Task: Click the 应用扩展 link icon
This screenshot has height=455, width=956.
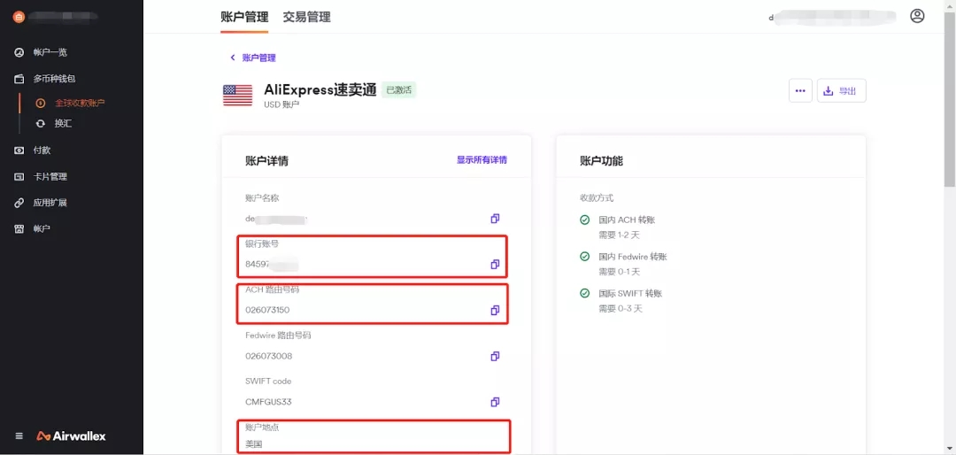Action: tap(19, 203)
